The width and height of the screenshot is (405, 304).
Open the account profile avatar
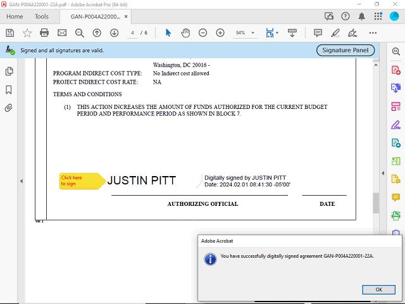point(394,16)
